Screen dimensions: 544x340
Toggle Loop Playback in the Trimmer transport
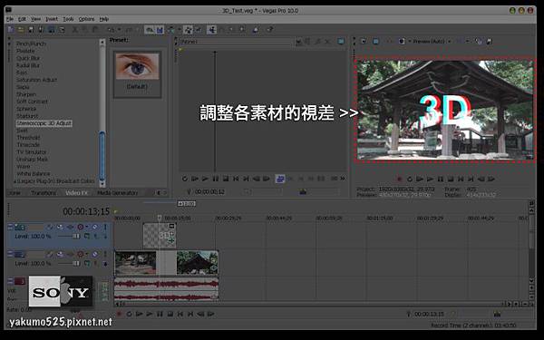click(x=185, y=179)
